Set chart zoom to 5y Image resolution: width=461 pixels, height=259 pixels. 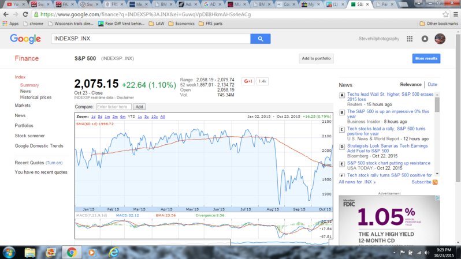(146, 117)
